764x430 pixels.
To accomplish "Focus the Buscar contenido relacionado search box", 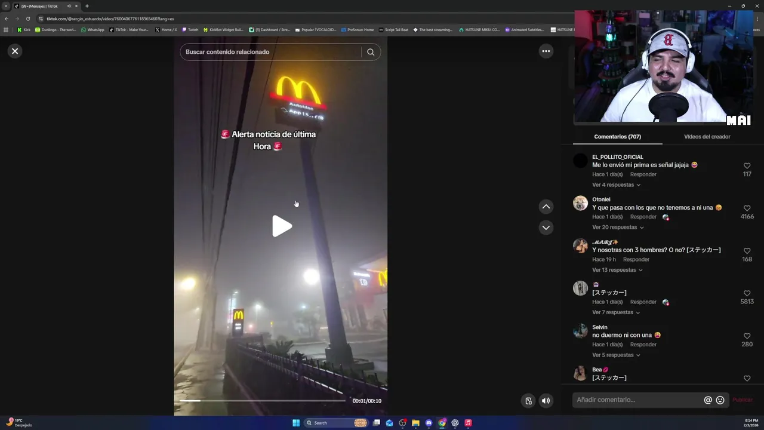I will click(x=272, y=52).
